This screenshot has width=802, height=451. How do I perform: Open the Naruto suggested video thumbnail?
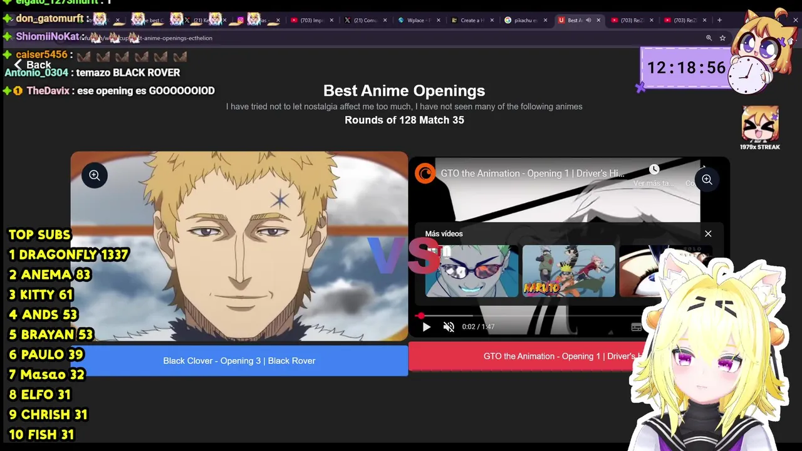point(569,271)
